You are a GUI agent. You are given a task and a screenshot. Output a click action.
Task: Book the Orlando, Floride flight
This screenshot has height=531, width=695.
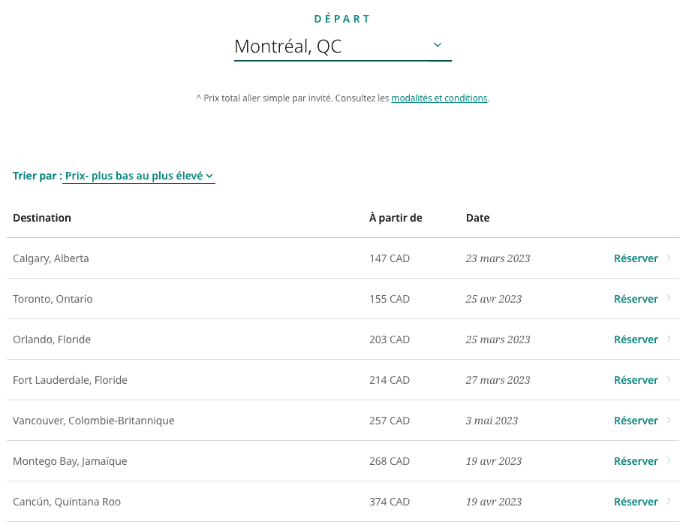pos(636,339)
